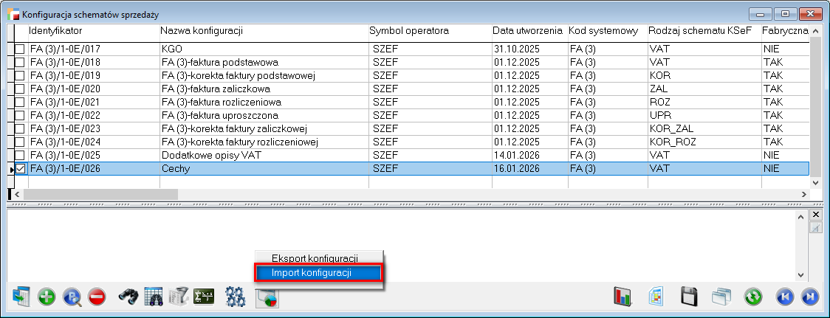Viewport: 830px width, 318px height.
Task: Jump to last record with blue arrow
Action: pyautogui.click(x=810, y=297)
